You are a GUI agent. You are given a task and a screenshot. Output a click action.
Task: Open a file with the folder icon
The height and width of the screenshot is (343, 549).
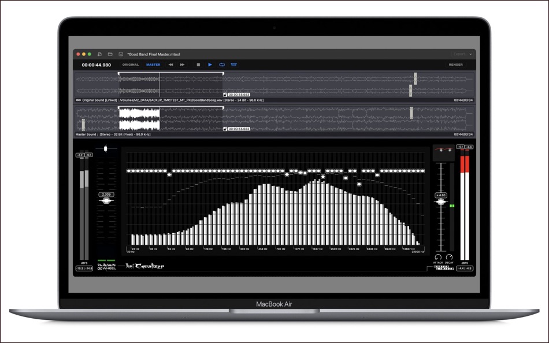tap(110, 54)
